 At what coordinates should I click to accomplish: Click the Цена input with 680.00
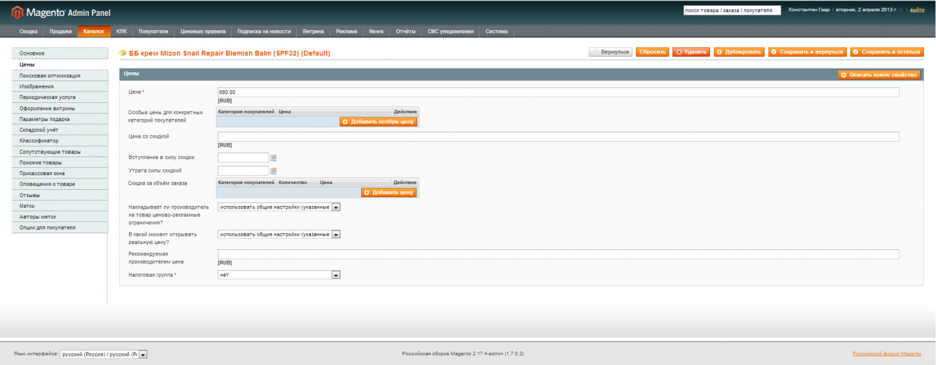(x=558, y=92)
